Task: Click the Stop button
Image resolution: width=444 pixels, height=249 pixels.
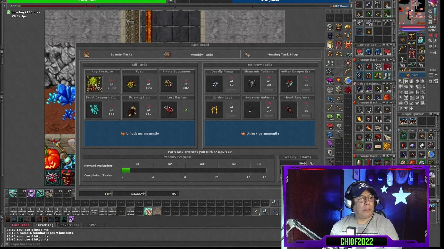Action: (x=433, y=70)
